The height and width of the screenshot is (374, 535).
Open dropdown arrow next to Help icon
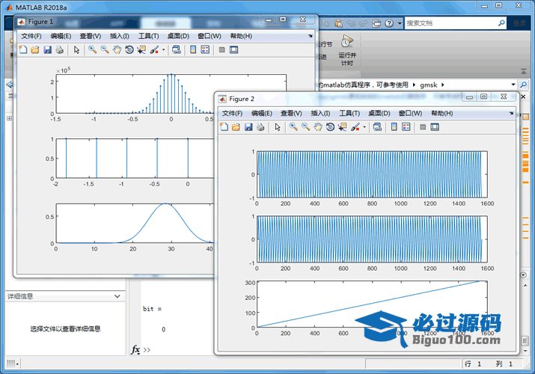tap(400, 23)
